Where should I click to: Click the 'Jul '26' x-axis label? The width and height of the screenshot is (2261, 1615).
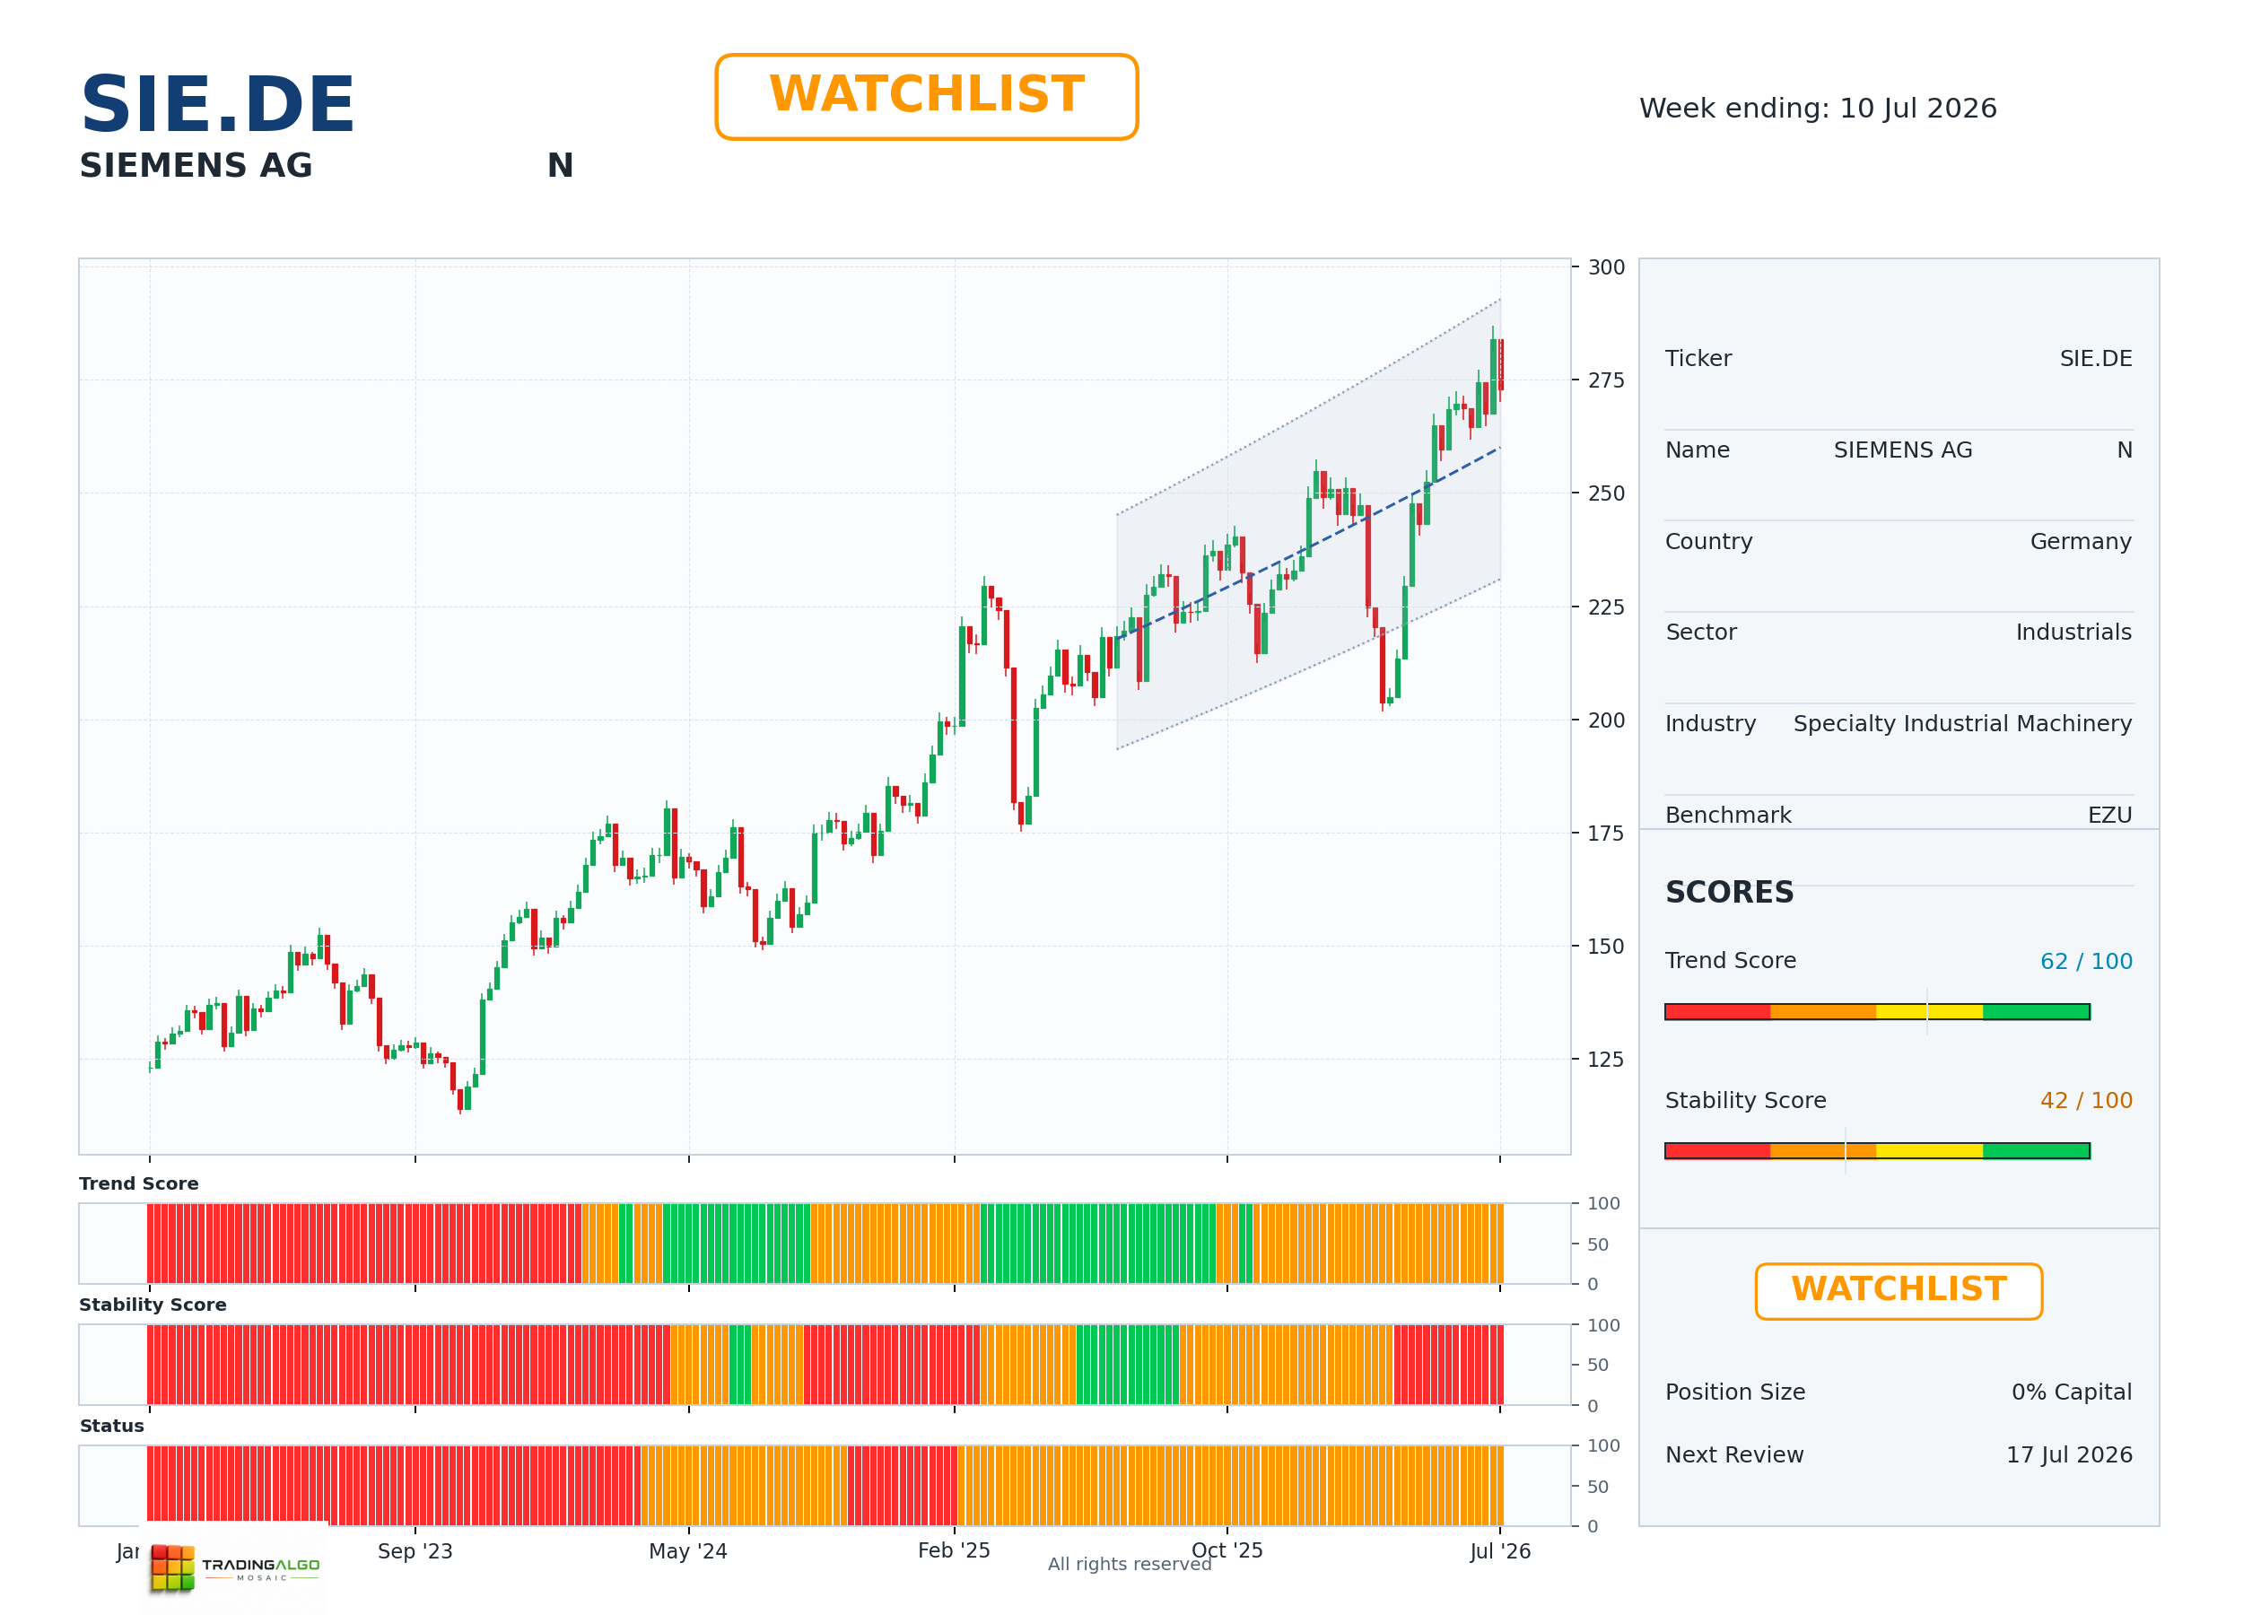tap(1499, 1550)
